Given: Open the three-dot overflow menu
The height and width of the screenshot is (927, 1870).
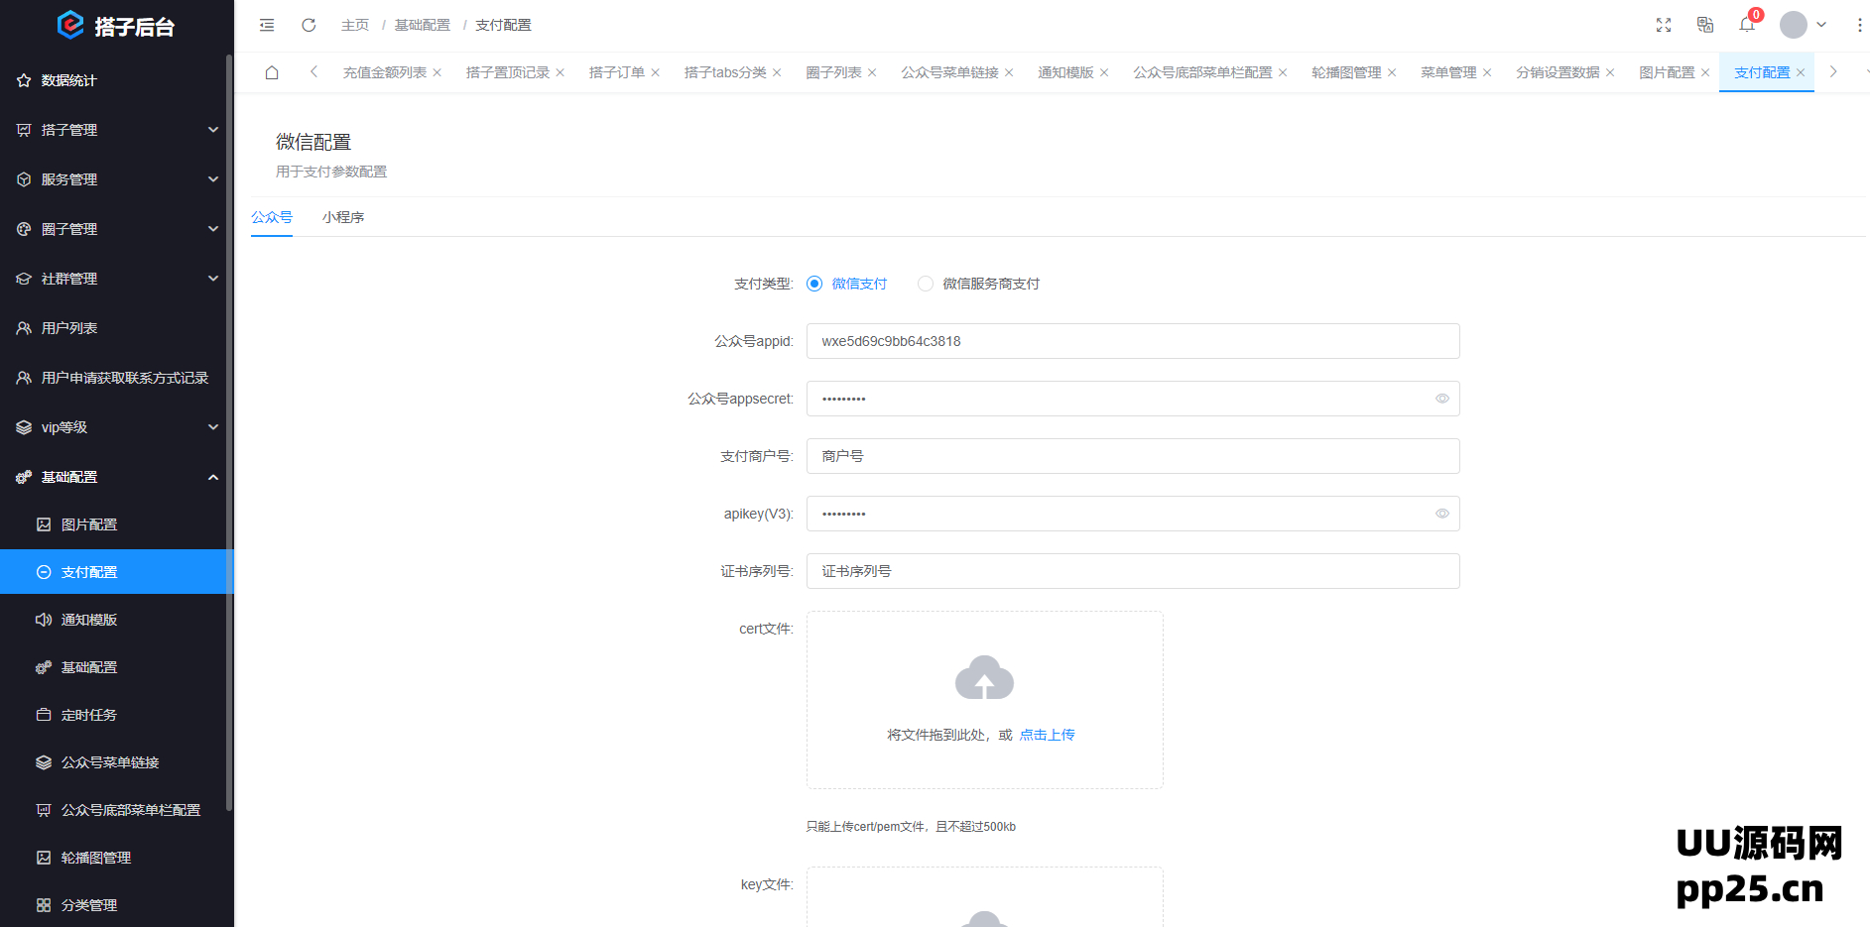Looking at the screenshot, I should click(x=1860, y=25).
